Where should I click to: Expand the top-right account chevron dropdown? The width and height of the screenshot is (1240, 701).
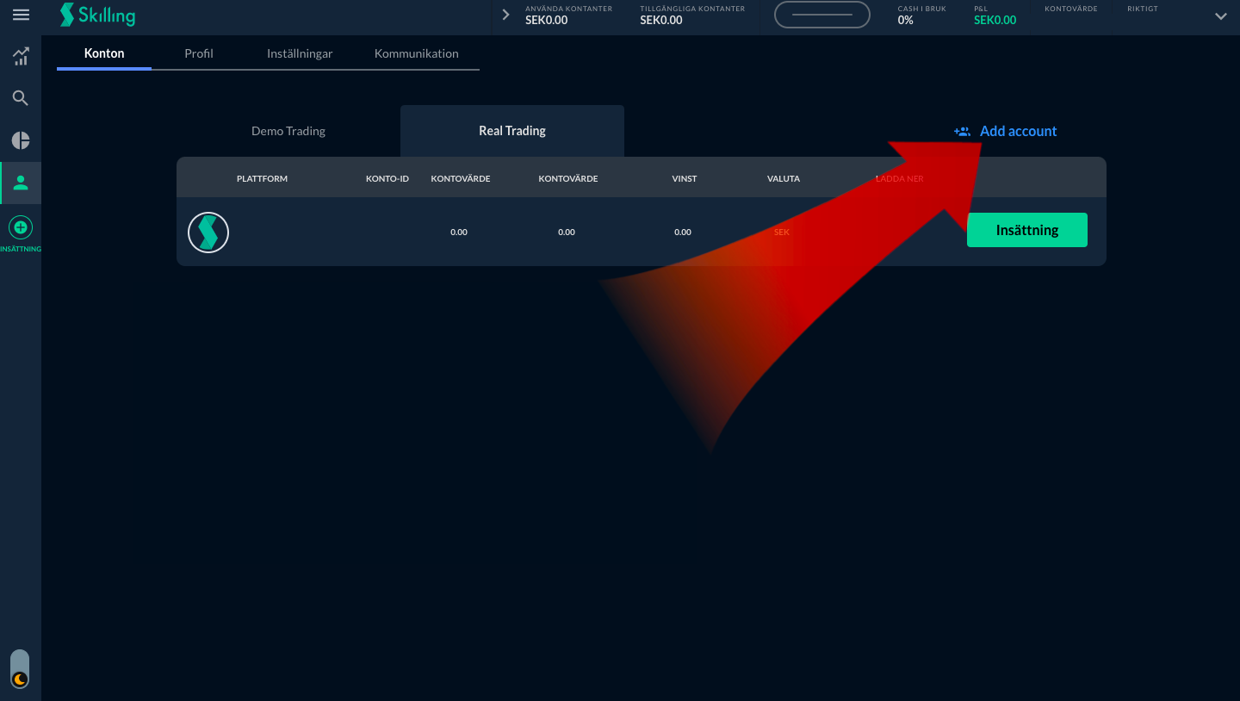click(1220, 16)
